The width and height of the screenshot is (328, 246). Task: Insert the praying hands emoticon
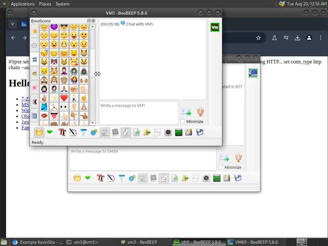pos(64,89)
